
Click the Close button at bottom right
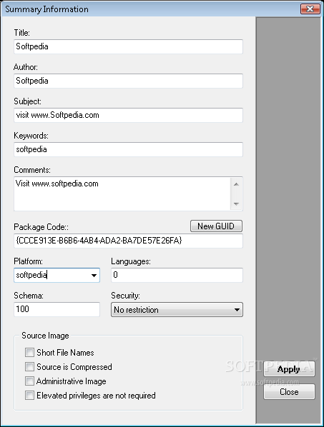click(x=289, y=392)
